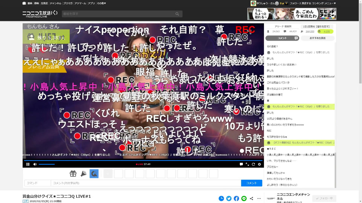Open ブロマガ in top navigation
The image size is (362, 203).
click(x=68, y=3)
